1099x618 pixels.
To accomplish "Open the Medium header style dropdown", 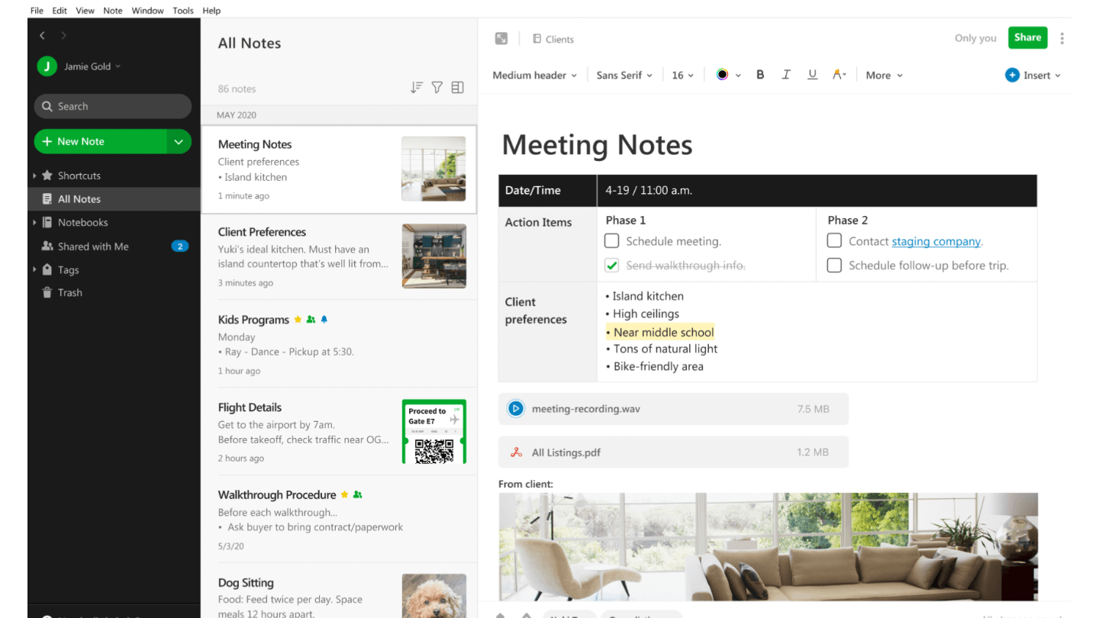I will point(535,75).
